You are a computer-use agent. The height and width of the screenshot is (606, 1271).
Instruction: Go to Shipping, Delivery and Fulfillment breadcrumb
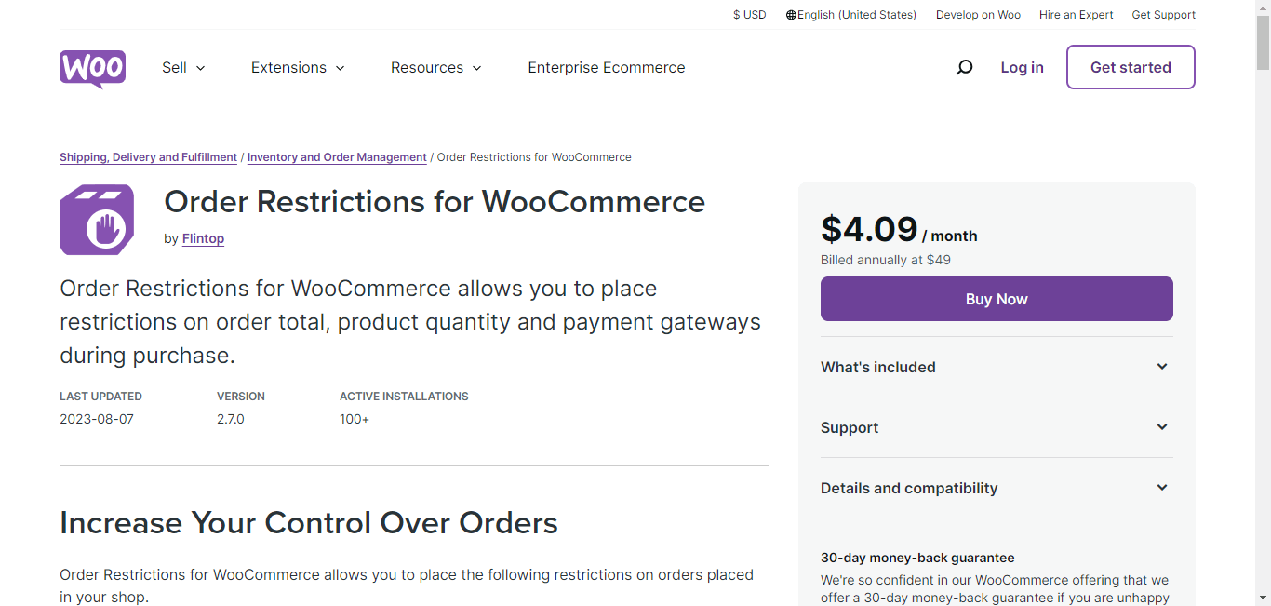(x=148, y=157)
